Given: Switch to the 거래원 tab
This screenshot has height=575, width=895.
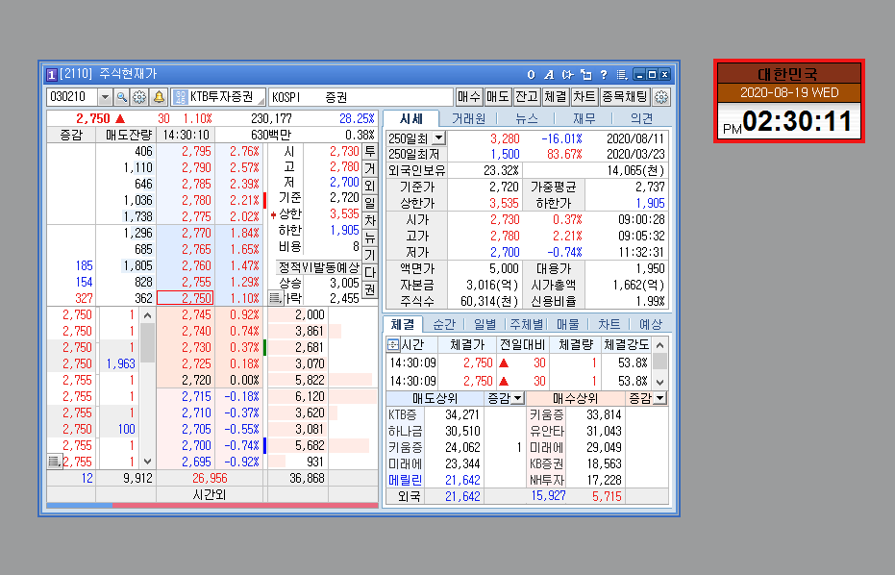Looking at the screenshot, I should click(468, 118).
